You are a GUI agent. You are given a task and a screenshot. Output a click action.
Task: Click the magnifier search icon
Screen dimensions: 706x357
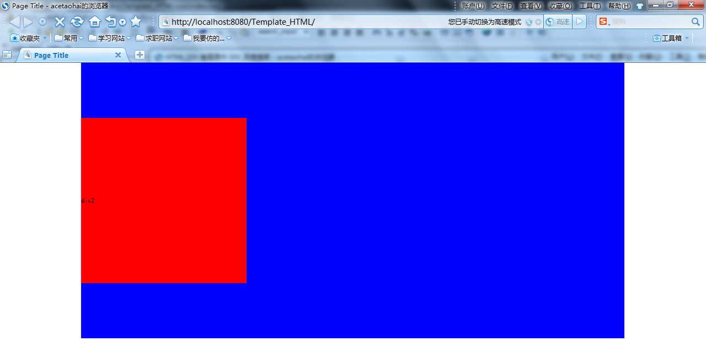click(696, 21)
